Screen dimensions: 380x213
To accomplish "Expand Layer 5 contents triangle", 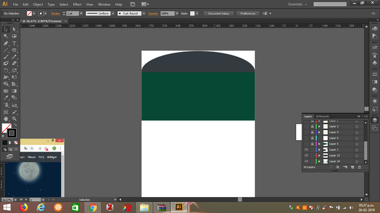I will click(319, 144).
